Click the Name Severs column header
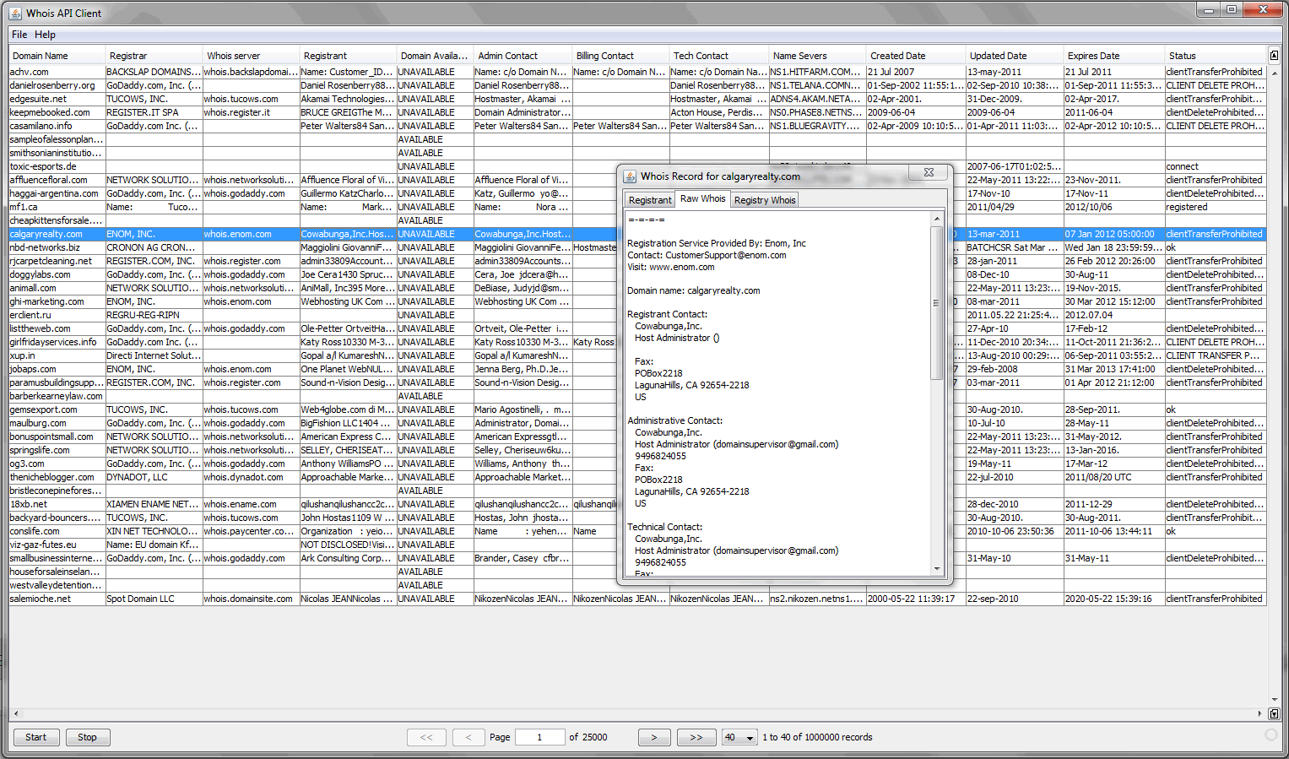 pos(816,56)
